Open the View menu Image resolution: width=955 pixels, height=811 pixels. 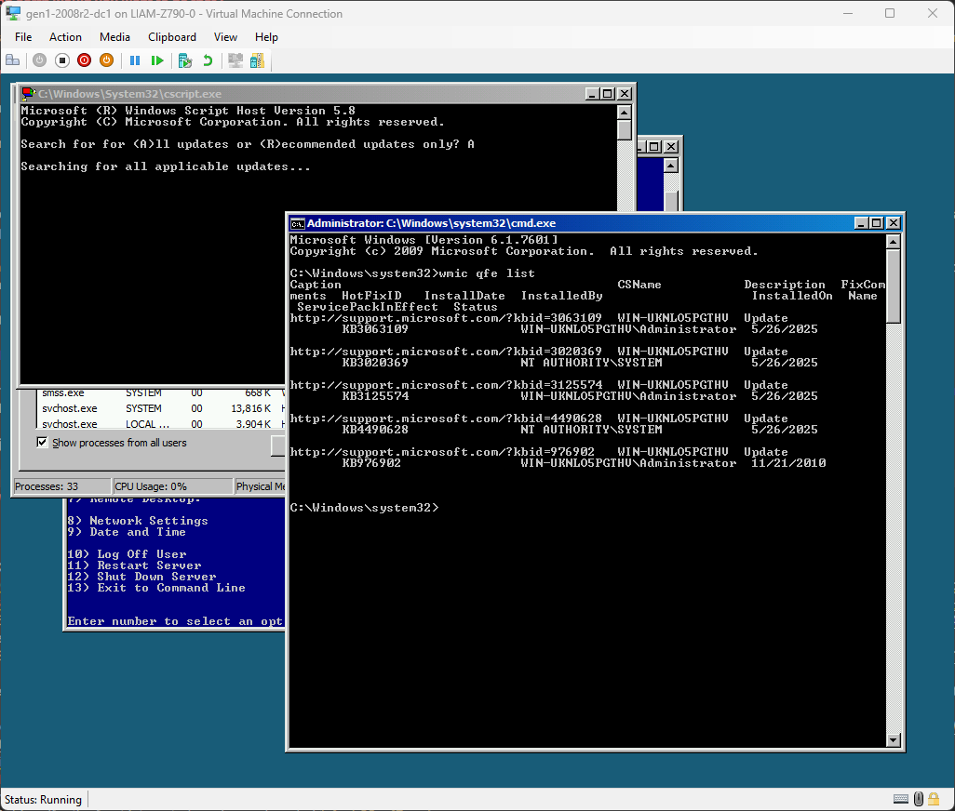225,37
